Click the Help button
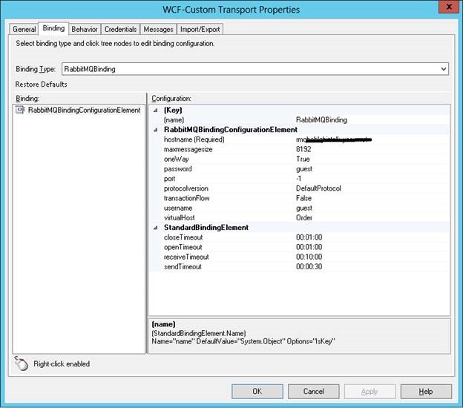The image size is (463, 408). 426,391
